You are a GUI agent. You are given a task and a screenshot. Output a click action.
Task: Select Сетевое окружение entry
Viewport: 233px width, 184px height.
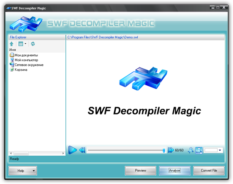pos(29,65)
